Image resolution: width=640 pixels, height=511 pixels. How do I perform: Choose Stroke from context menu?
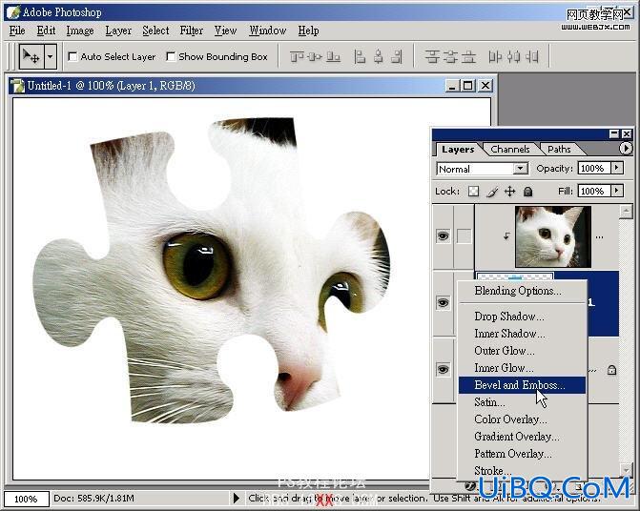click(x=523, y=471)
